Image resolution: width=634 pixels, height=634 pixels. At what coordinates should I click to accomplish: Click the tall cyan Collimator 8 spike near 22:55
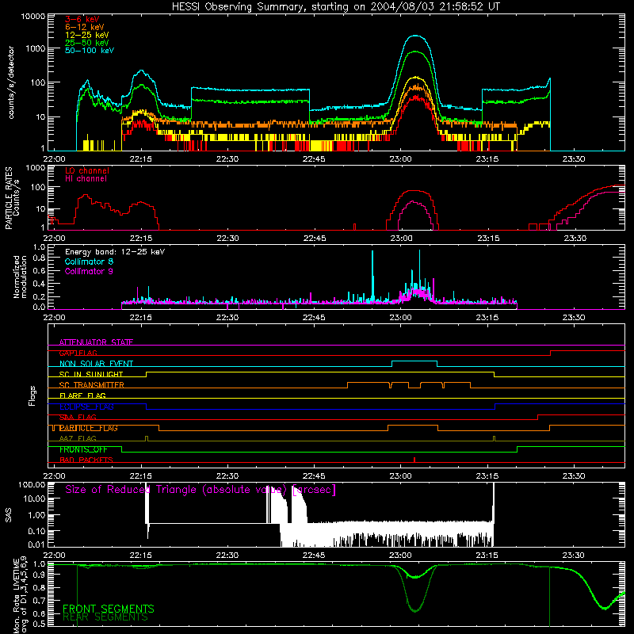click(x=372, y=275)
